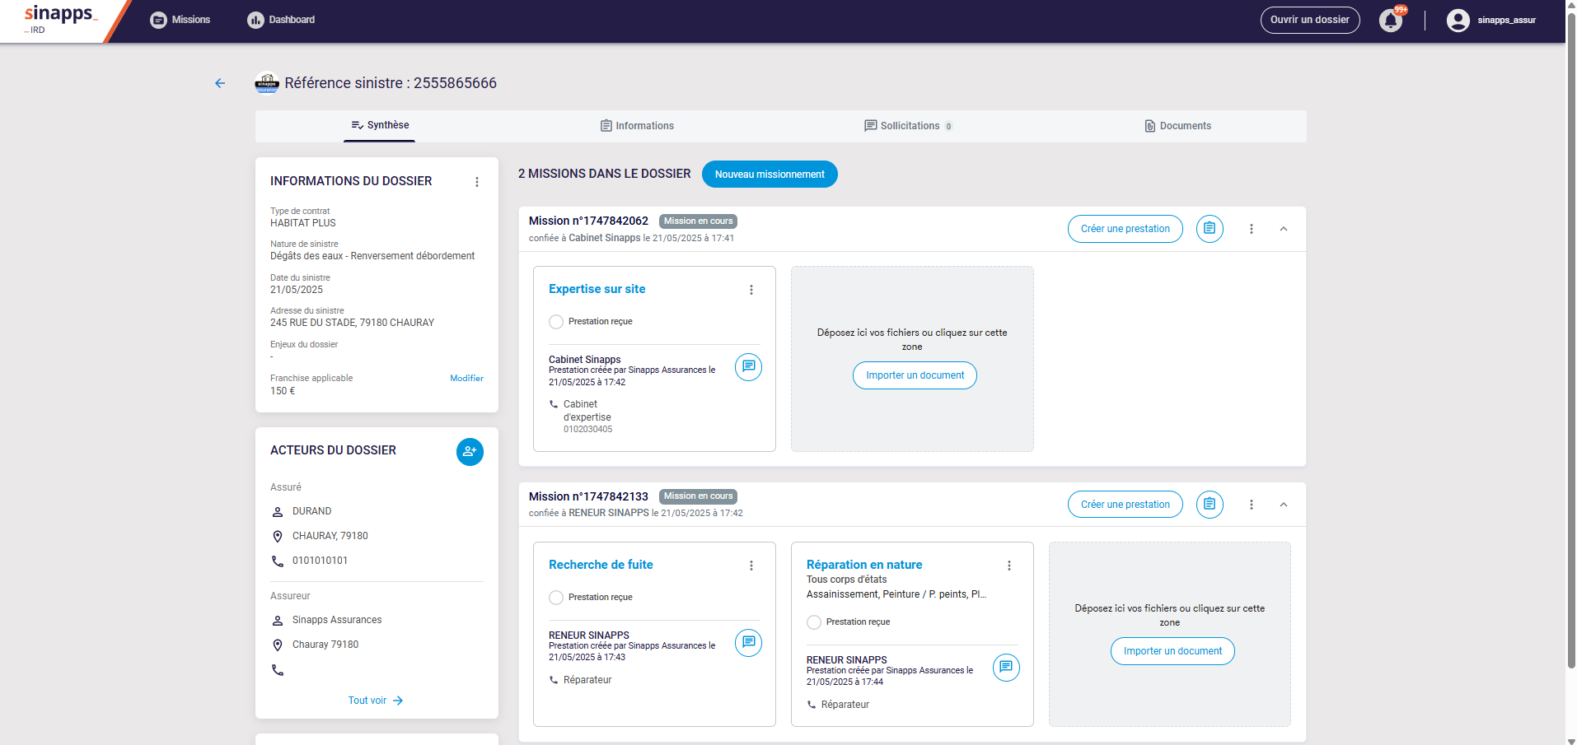Switch to the Synthèse tab
This screenshot has width=1577, height=745.
[x=380, y=125]
